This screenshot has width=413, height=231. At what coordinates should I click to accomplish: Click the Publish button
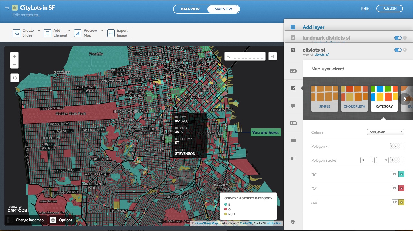pyautogui.click(x=389, y=9)
